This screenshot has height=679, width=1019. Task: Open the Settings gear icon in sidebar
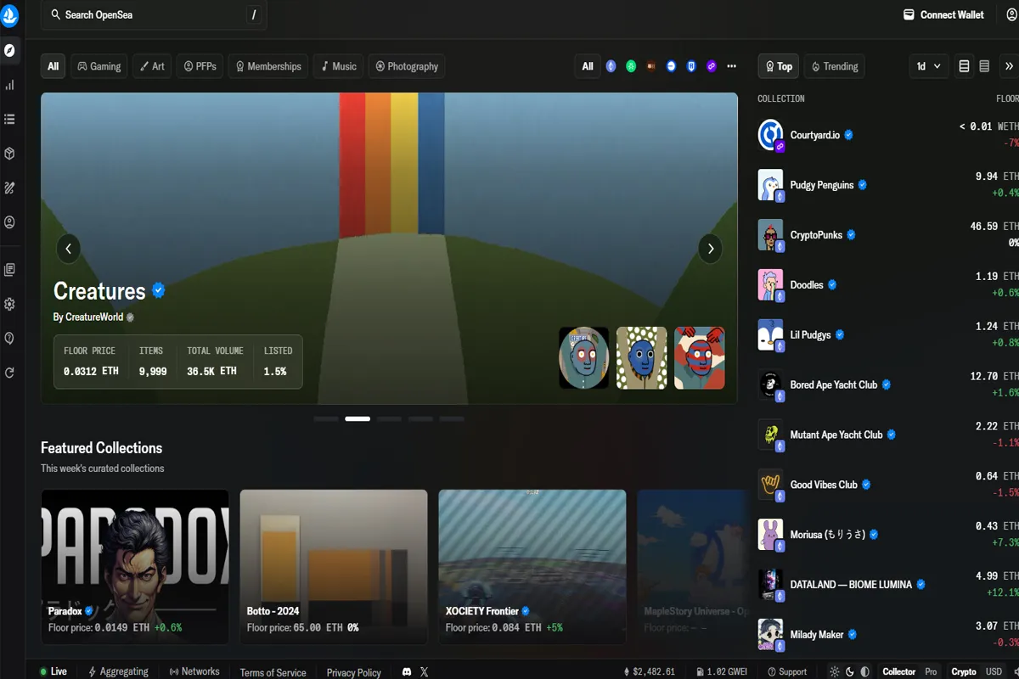10,304
